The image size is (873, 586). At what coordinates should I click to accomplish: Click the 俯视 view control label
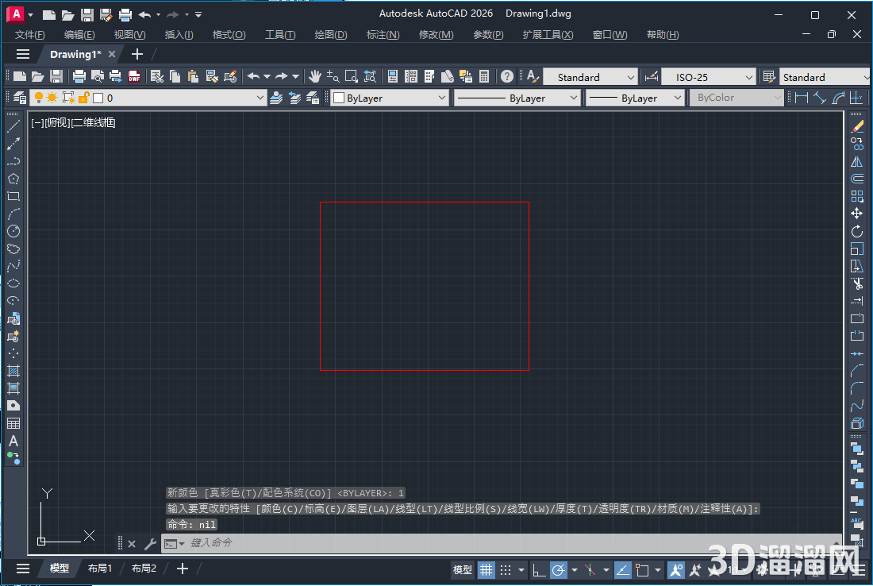57,122
